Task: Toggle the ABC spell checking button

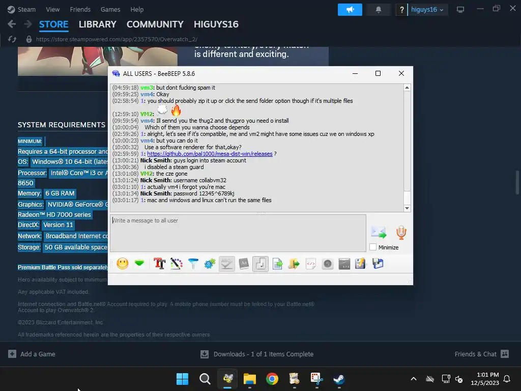Action: coord(226,264)
